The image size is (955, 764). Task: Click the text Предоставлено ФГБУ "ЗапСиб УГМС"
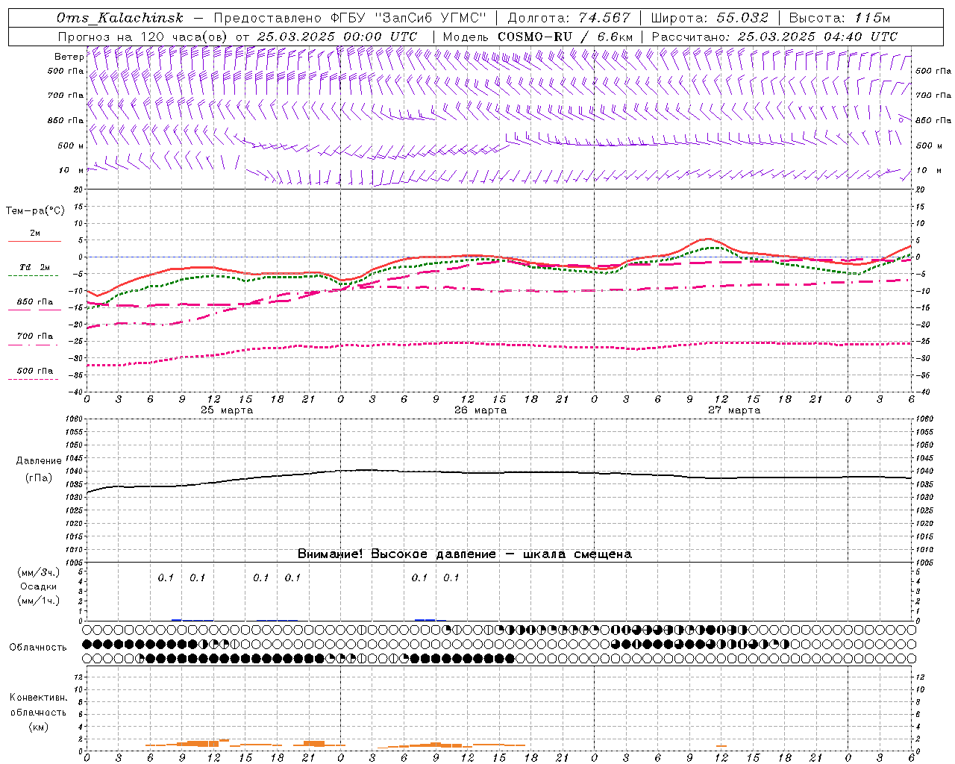coord(350,18)
